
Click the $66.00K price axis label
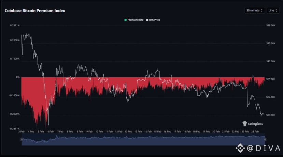tap(271, 97)
